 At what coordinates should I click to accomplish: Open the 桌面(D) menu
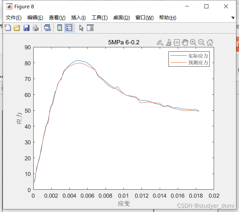[121, 18]
